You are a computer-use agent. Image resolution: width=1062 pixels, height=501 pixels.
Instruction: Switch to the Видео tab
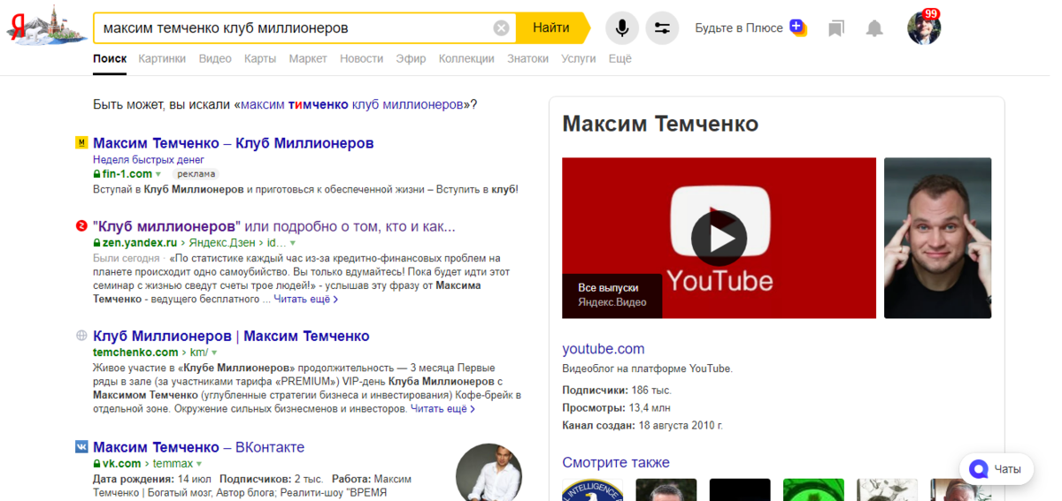tap(215, 58)
